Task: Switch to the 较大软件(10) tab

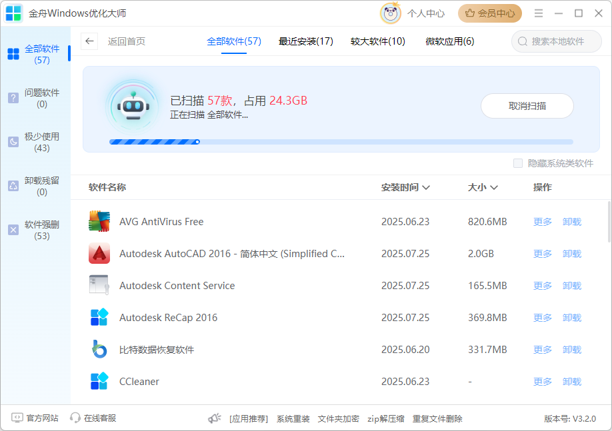Action: coord(378,41)
